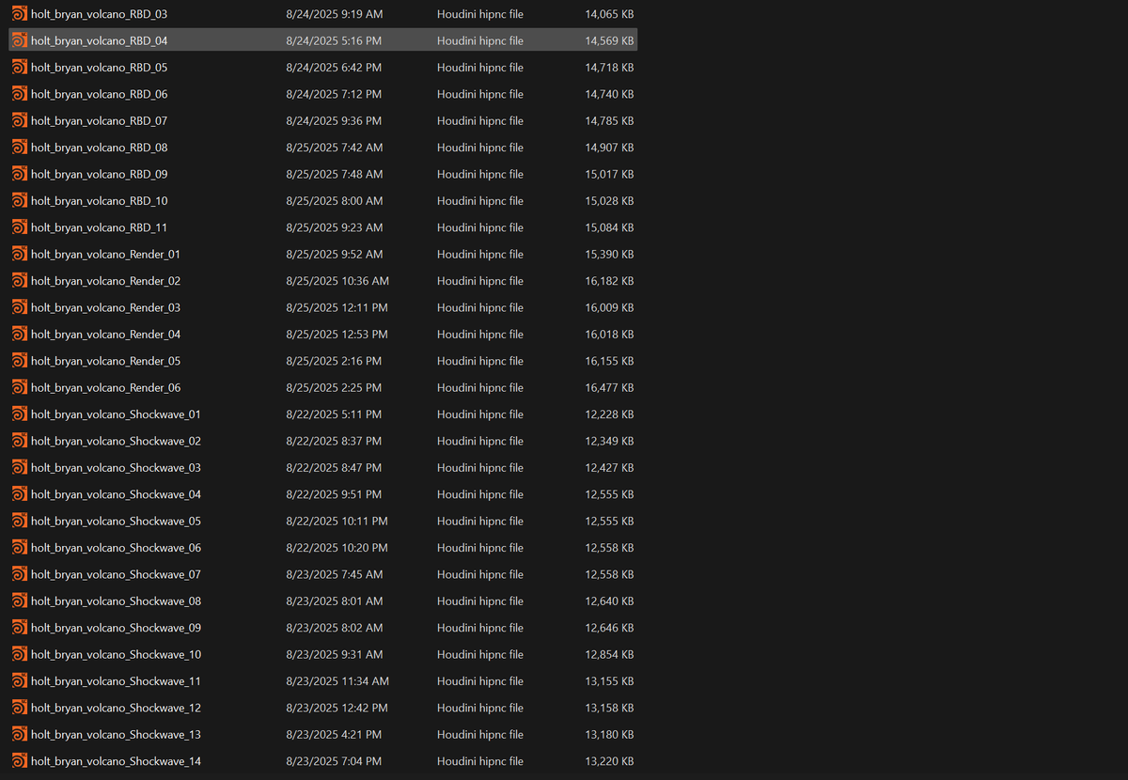Screen dimensions: 1128x780
Task: Click the size value 13,180 KB
Action: (609, 734)
